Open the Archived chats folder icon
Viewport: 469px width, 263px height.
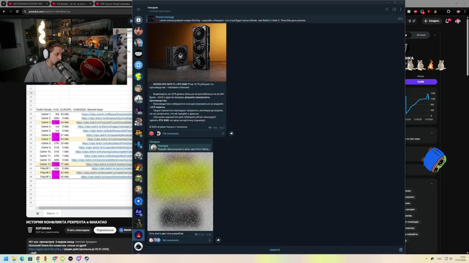pos(138,20)
